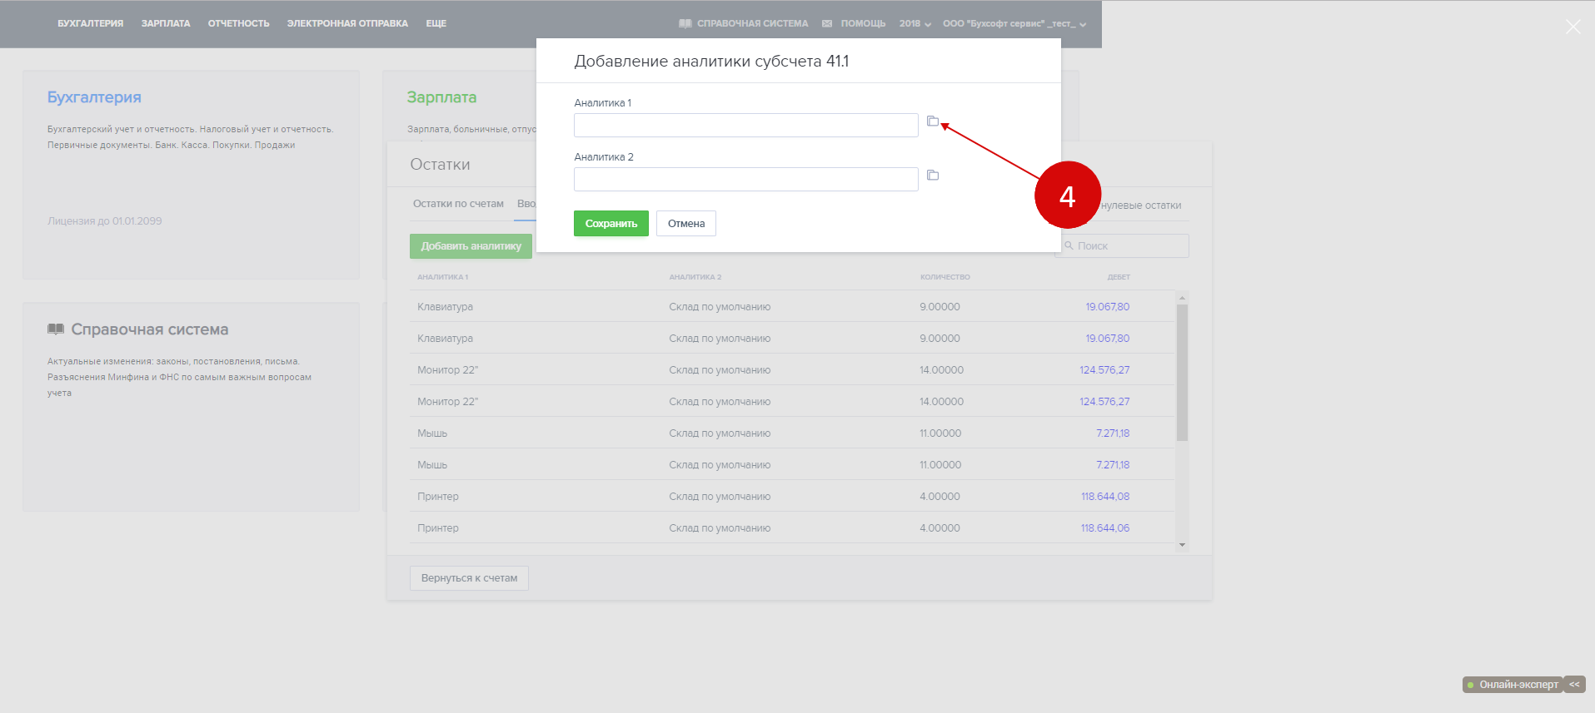The width and height of the screenshot is (1595, 713).
Task: Open the Еще menu
Action: 436,23
